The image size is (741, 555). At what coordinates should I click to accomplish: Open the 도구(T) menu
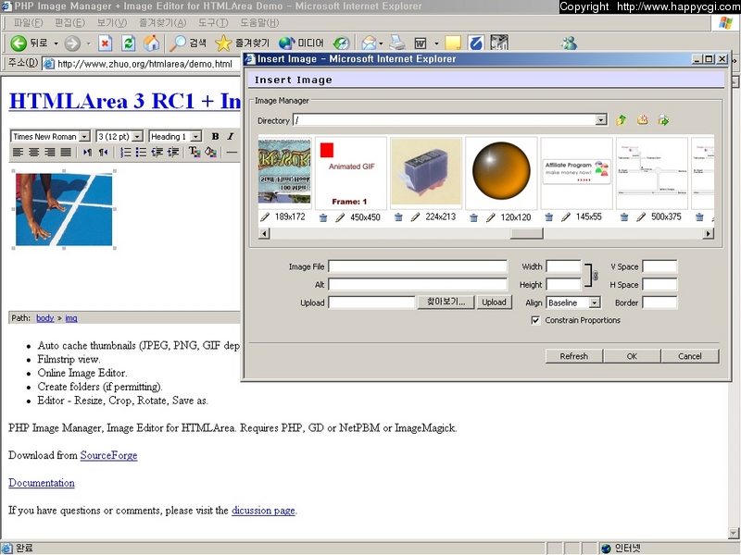(x=213, y=22)
